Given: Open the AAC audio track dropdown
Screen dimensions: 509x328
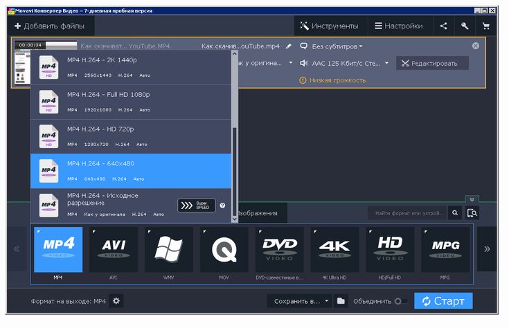Looking at the screenshot, I should point(349,63).
